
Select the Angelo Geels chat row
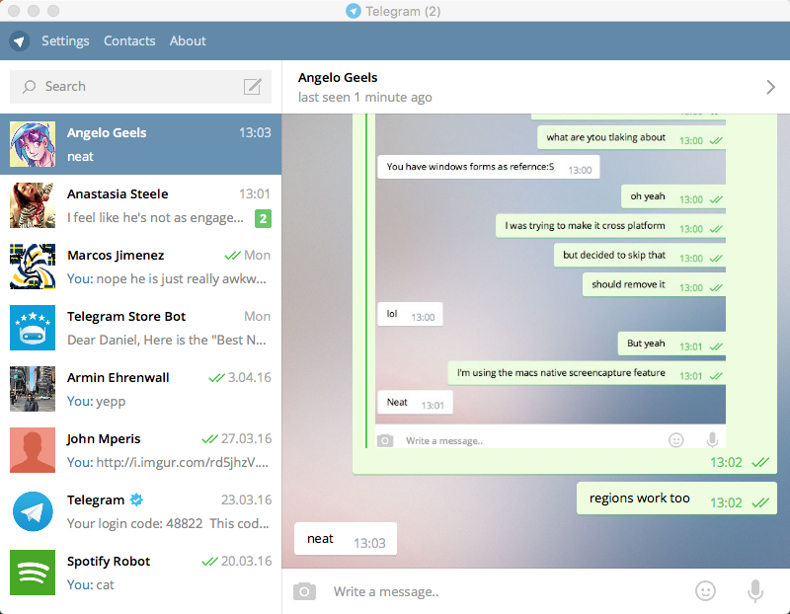[140, 144]
